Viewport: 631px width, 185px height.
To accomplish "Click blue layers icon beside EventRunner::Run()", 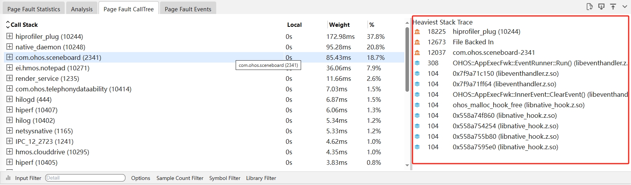I will [417, 63].
